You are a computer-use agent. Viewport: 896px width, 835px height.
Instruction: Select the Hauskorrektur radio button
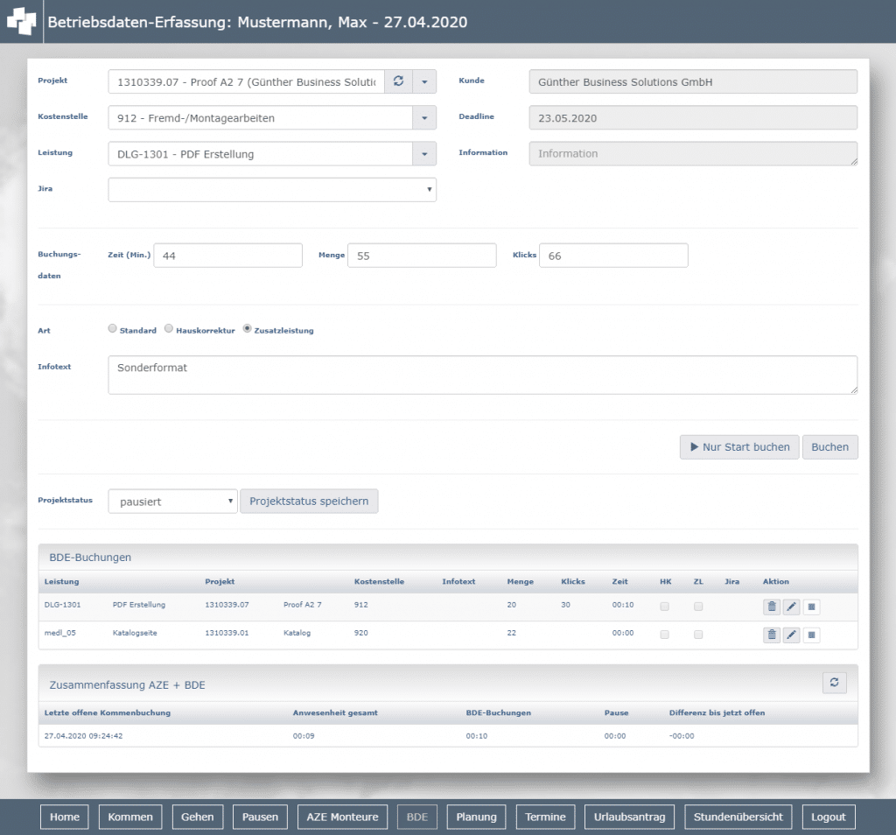169,328
